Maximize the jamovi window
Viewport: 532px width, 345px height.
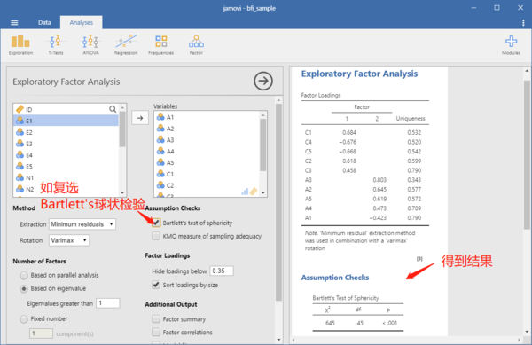point(497,7)
